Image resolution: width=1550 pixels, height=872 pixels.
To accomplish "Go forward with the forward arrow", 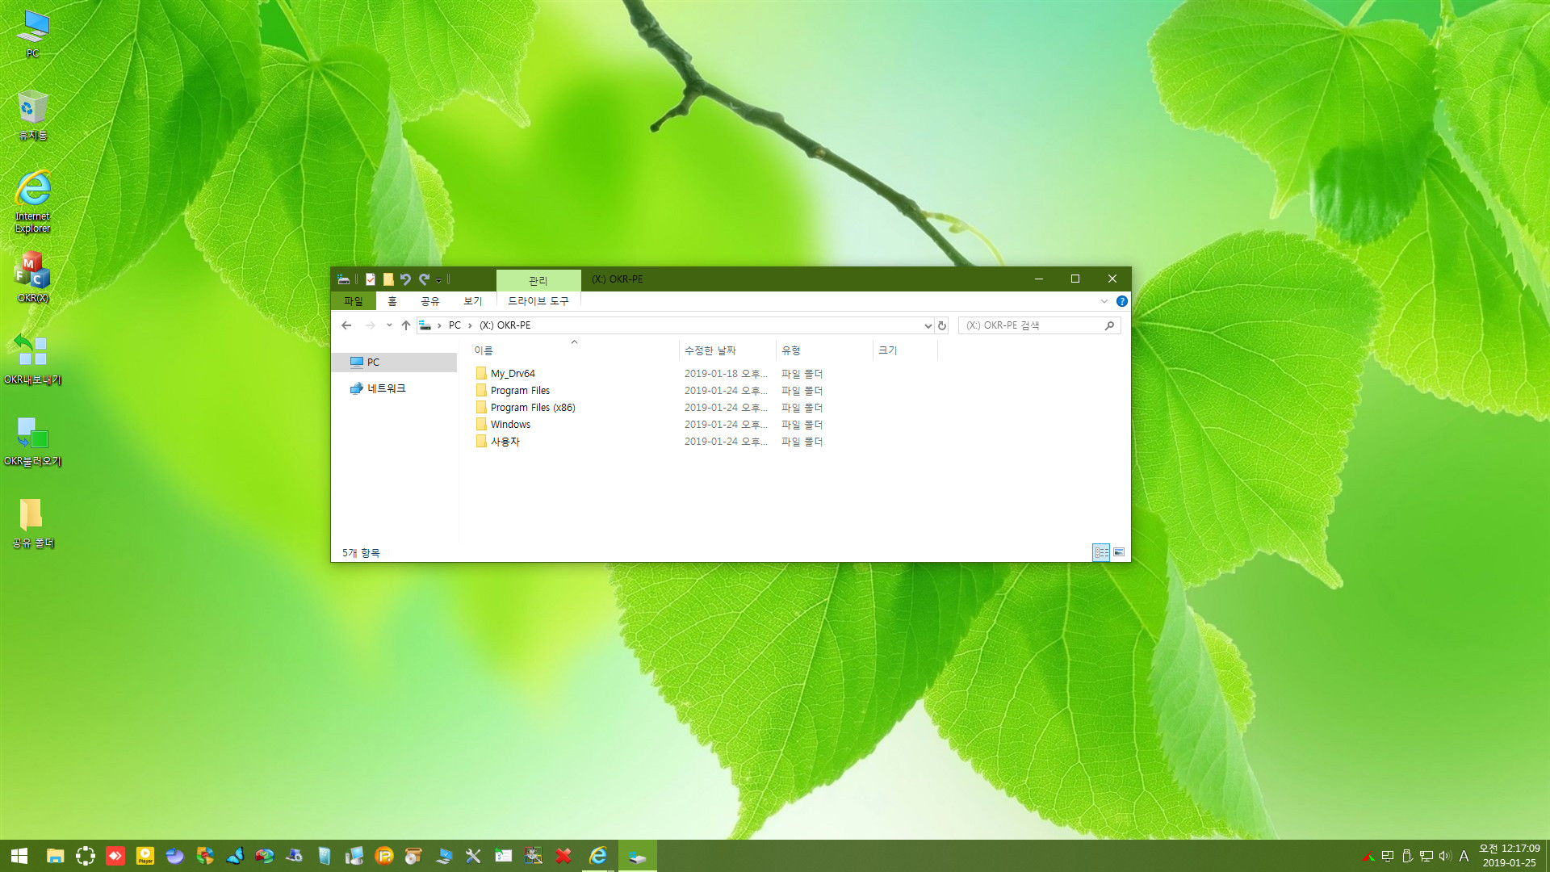I will (371, 325).
